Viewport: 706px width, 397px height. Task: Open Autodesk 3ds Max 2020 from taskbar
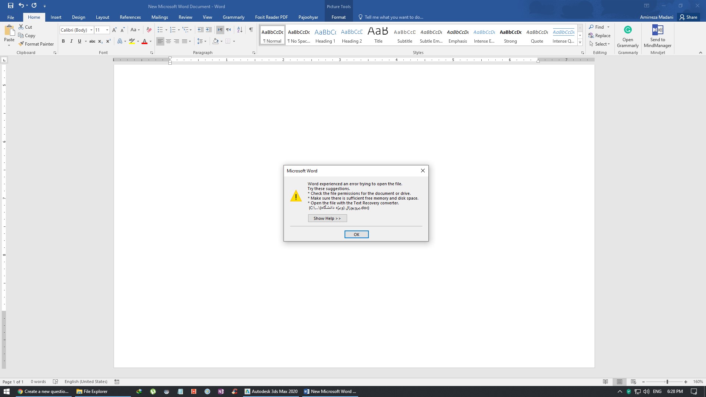coord(271,391)
